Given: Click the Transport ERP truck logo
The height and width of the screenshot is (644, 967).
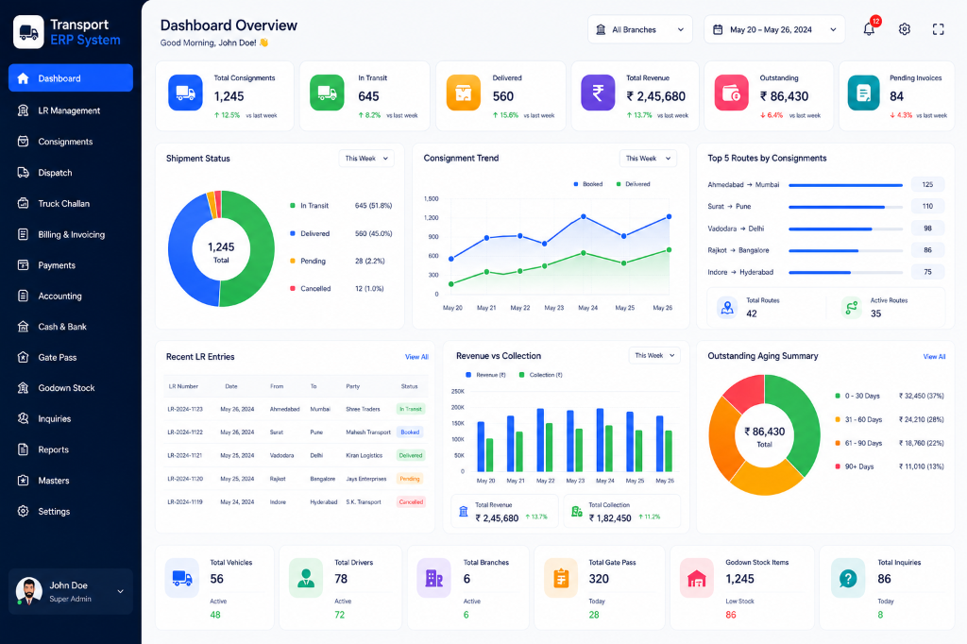Looking at the screenshot, I should (28, 32).
